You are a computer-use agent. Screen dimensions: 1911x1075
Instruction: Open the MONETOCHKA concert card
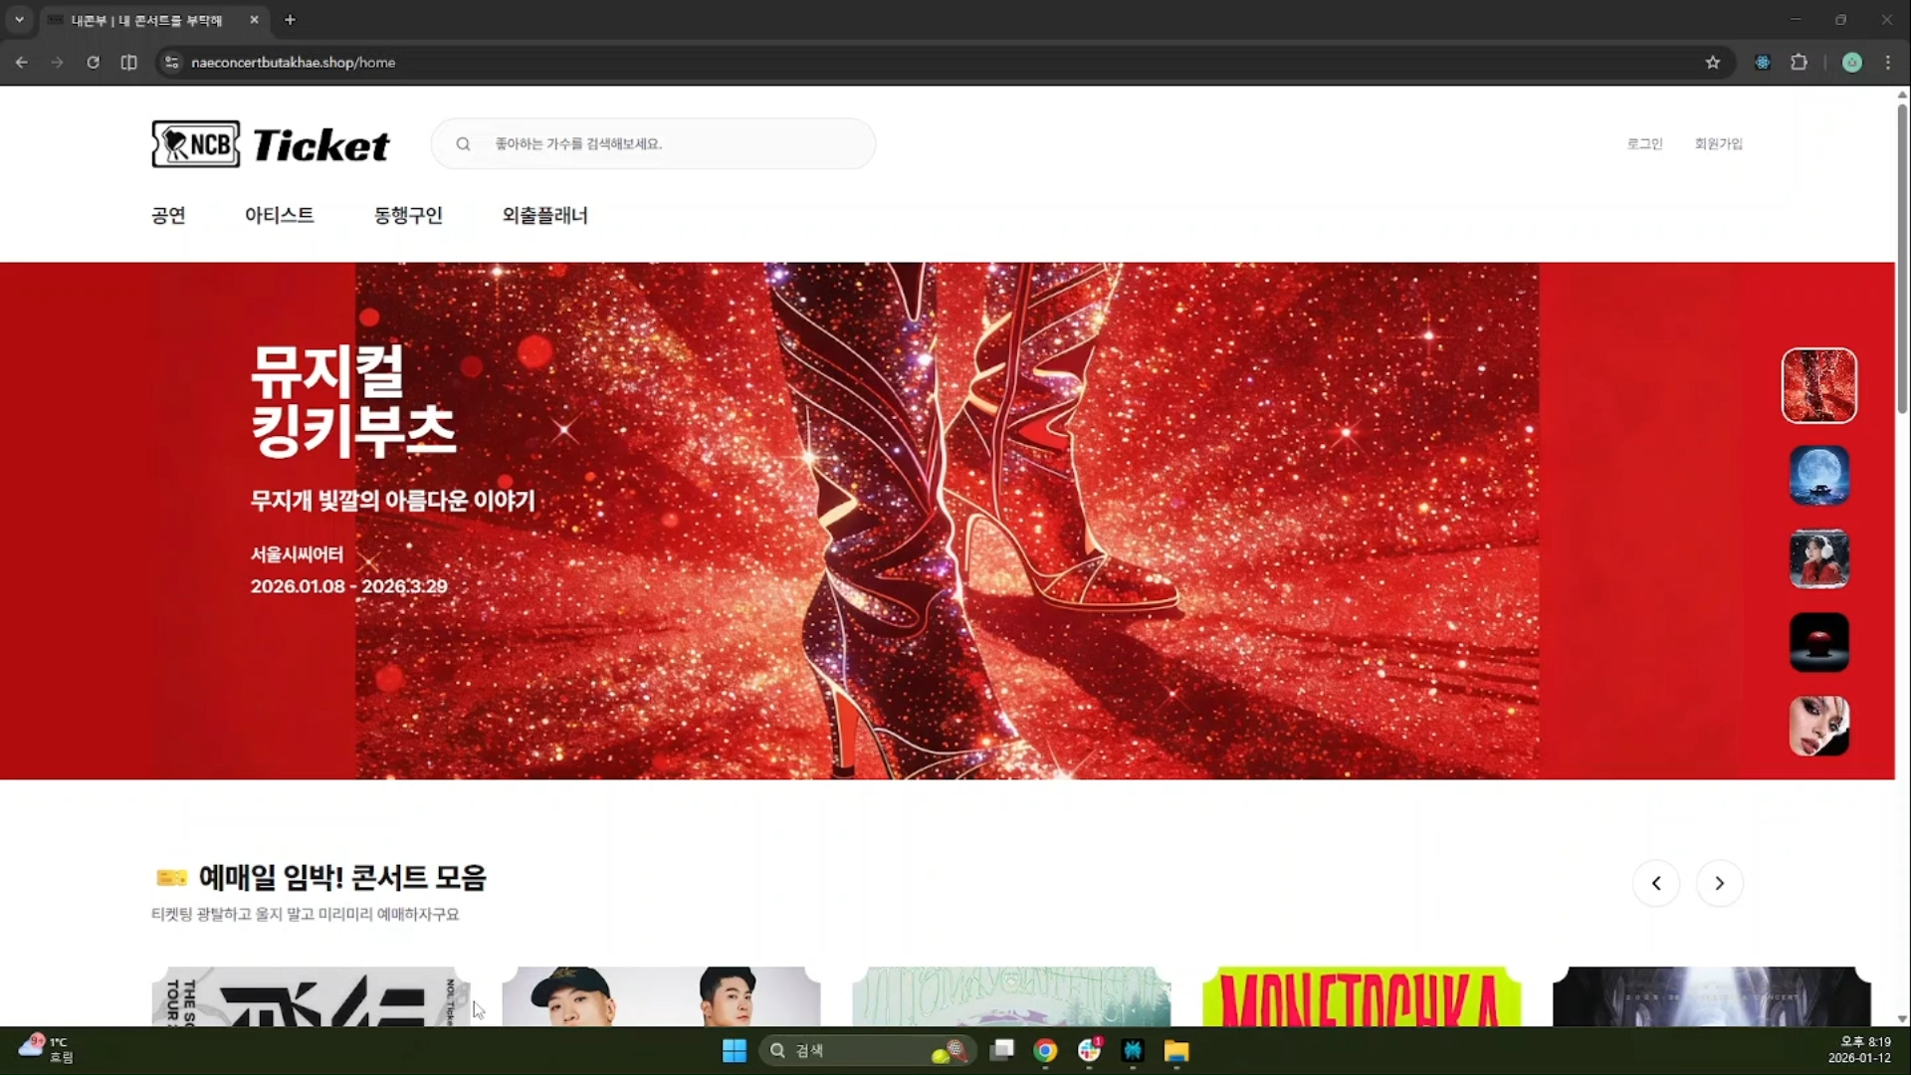(1362, 996)
